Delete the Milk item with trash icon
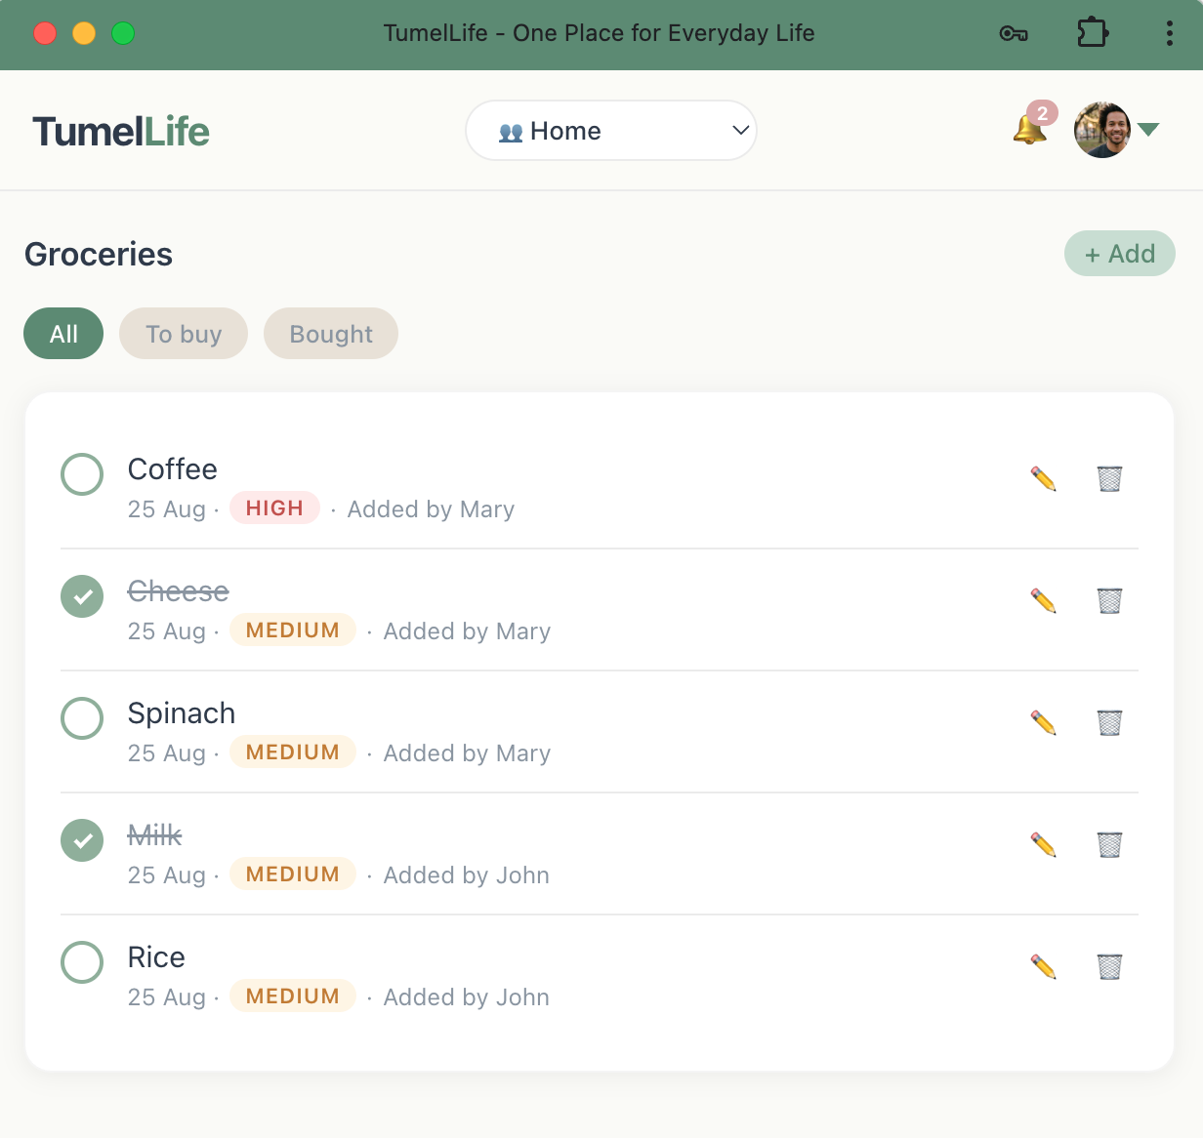This screenshot has width=1203, height=1138. (x=1109, y=844)
